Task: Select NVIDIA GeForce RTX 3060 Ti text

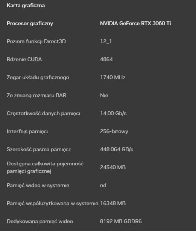Action: click(x=135, y=23)
